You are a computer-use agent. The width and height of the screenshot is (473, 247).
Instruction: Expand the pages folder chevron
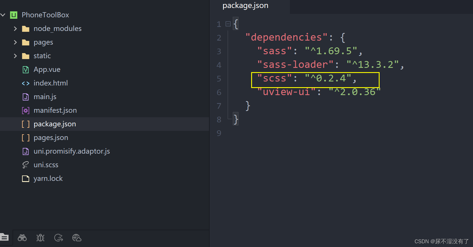(x=15, y=42)
